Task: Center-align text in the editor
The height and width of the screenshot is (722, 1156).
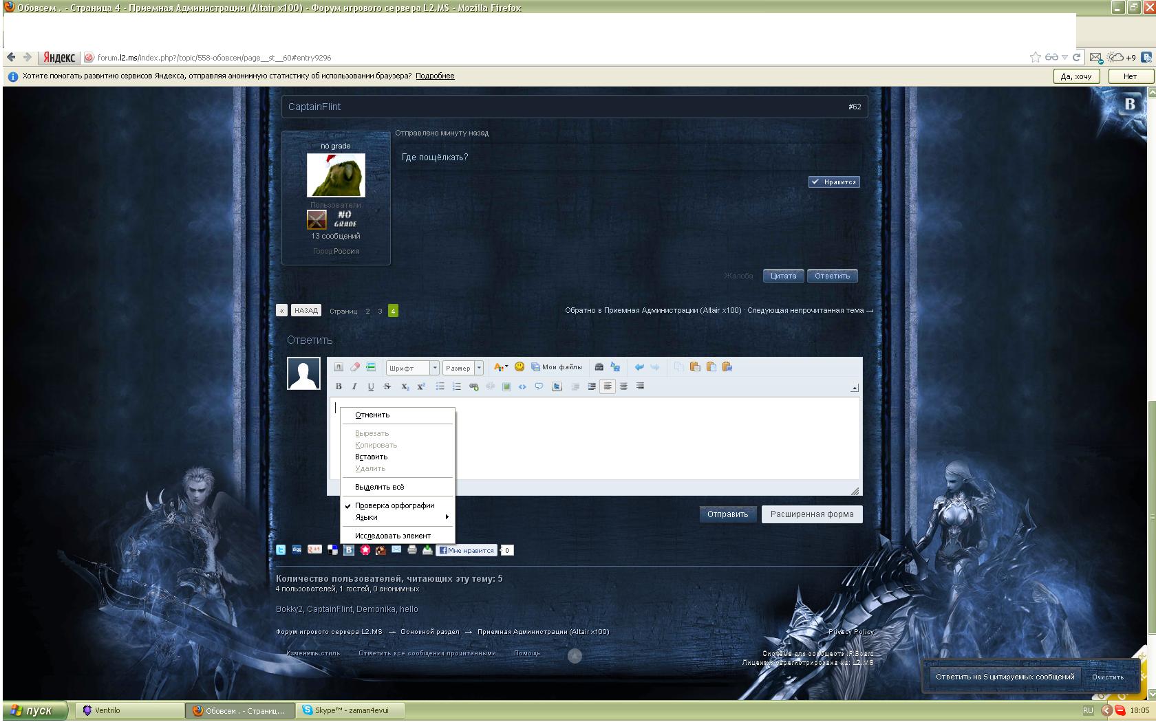Action: (x=623, y=386)
